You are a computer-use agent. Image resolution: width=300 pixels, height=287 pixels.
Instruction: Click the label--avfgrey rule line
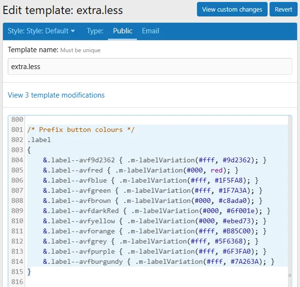(x=150, y=241)
